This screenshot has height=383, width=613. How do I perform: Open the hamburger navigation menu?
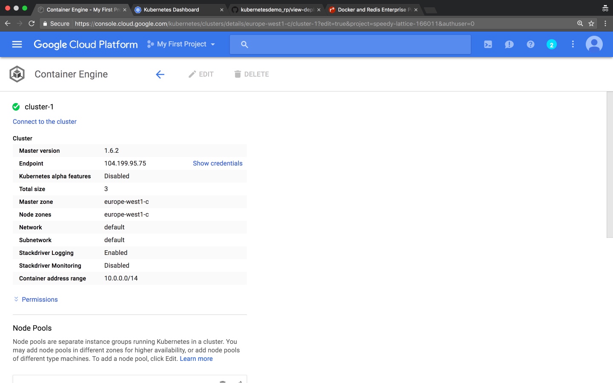pos(17,44)
